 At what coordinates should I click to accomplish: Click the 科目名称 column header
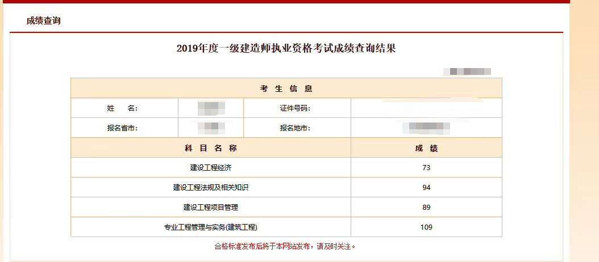click(211, 147)
